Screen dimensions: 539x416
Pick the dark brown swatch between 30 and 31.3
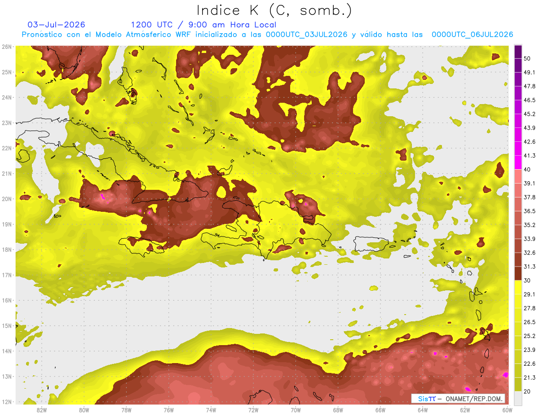(x=518, y=273)
